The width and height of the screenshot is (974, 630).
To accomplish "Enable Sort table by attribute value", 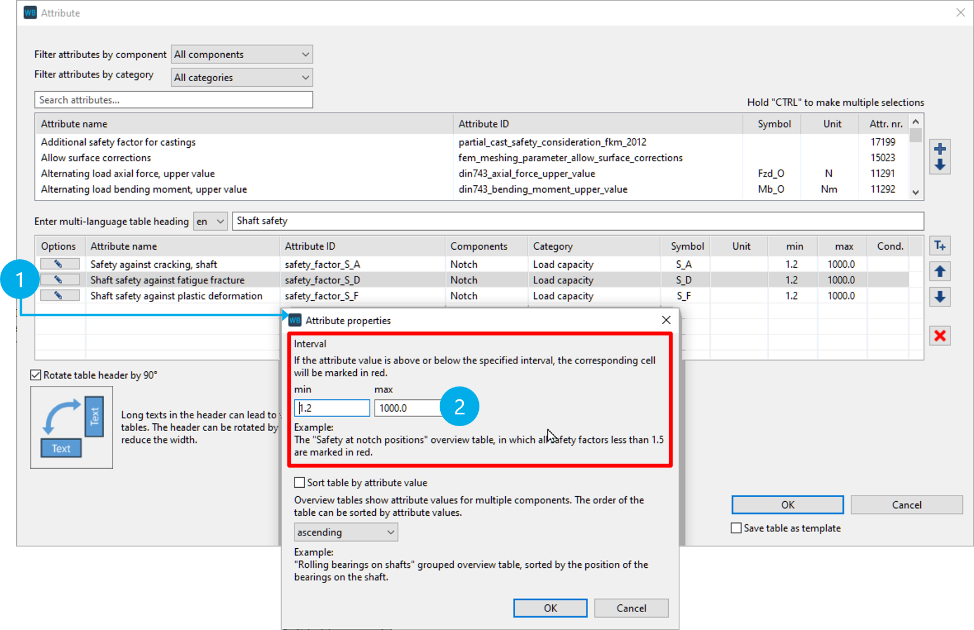I will [300, 483].
